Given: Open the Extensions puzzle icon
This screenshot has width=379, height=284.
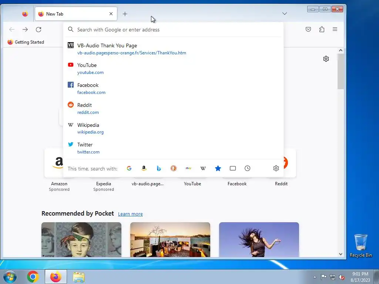Looking at the screenshot, I should [x=322, y=29].
